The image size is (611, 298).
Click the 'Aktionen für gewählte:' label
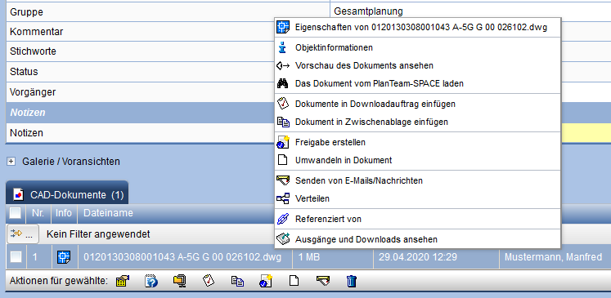pos(59,281)
